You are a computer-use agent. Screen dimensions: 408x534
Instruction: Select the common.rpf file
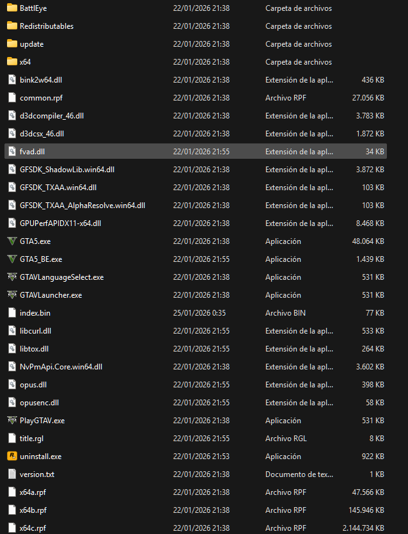(41, 98)
